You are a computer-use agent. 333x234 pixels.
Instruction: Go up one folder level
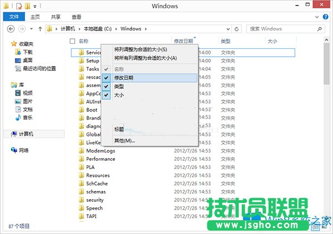40,29
